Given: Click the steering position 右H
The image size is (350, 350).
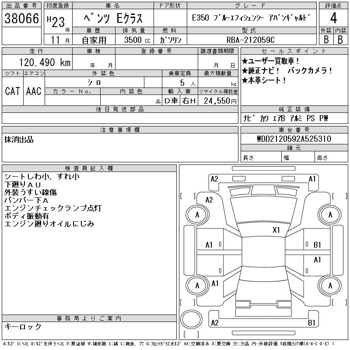Looking at the screenshot, I should 189,101.
